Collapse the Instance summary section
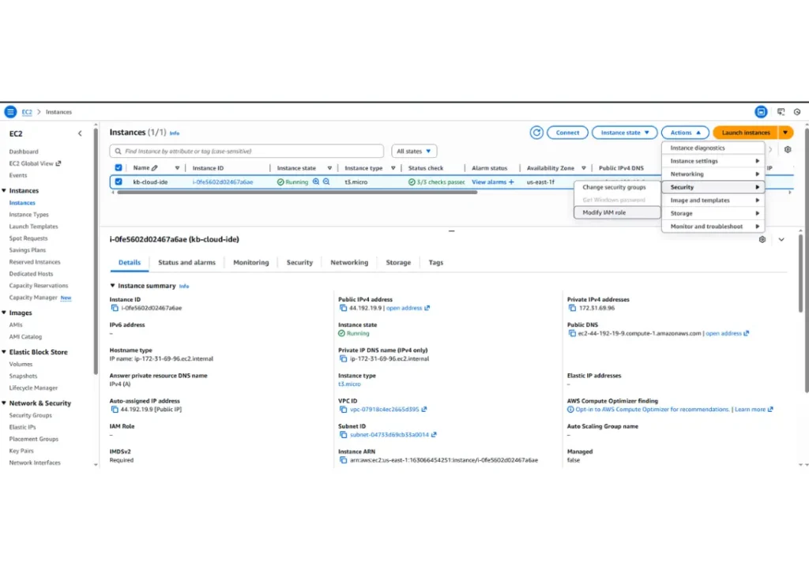This screenshot has width=809, height=569. (112, 286)
